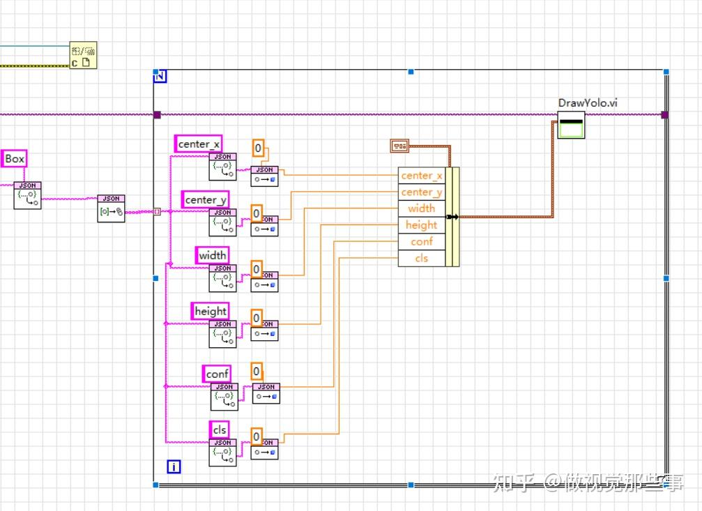Image resolution: width=702 pixels, height=511 pixels.
Task: Select the center_x field on the Bundle node
Action: point(421,176)
